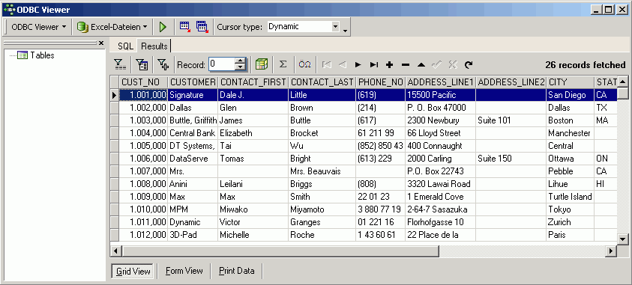Go to the next record arrow
This screenshot has width=632, height=285.
click(x=358, y=64)
